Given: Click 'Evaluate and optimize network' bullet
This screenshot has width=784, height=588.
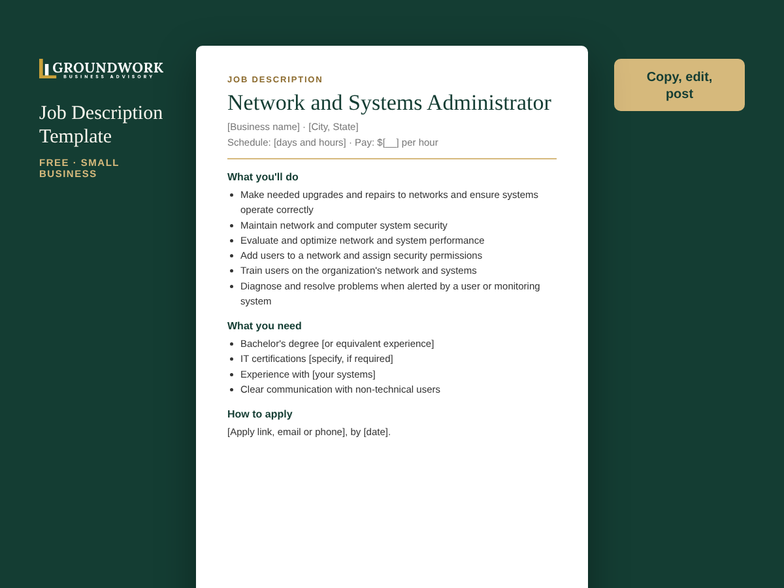Looking at the screenshot, I should 363,240.
